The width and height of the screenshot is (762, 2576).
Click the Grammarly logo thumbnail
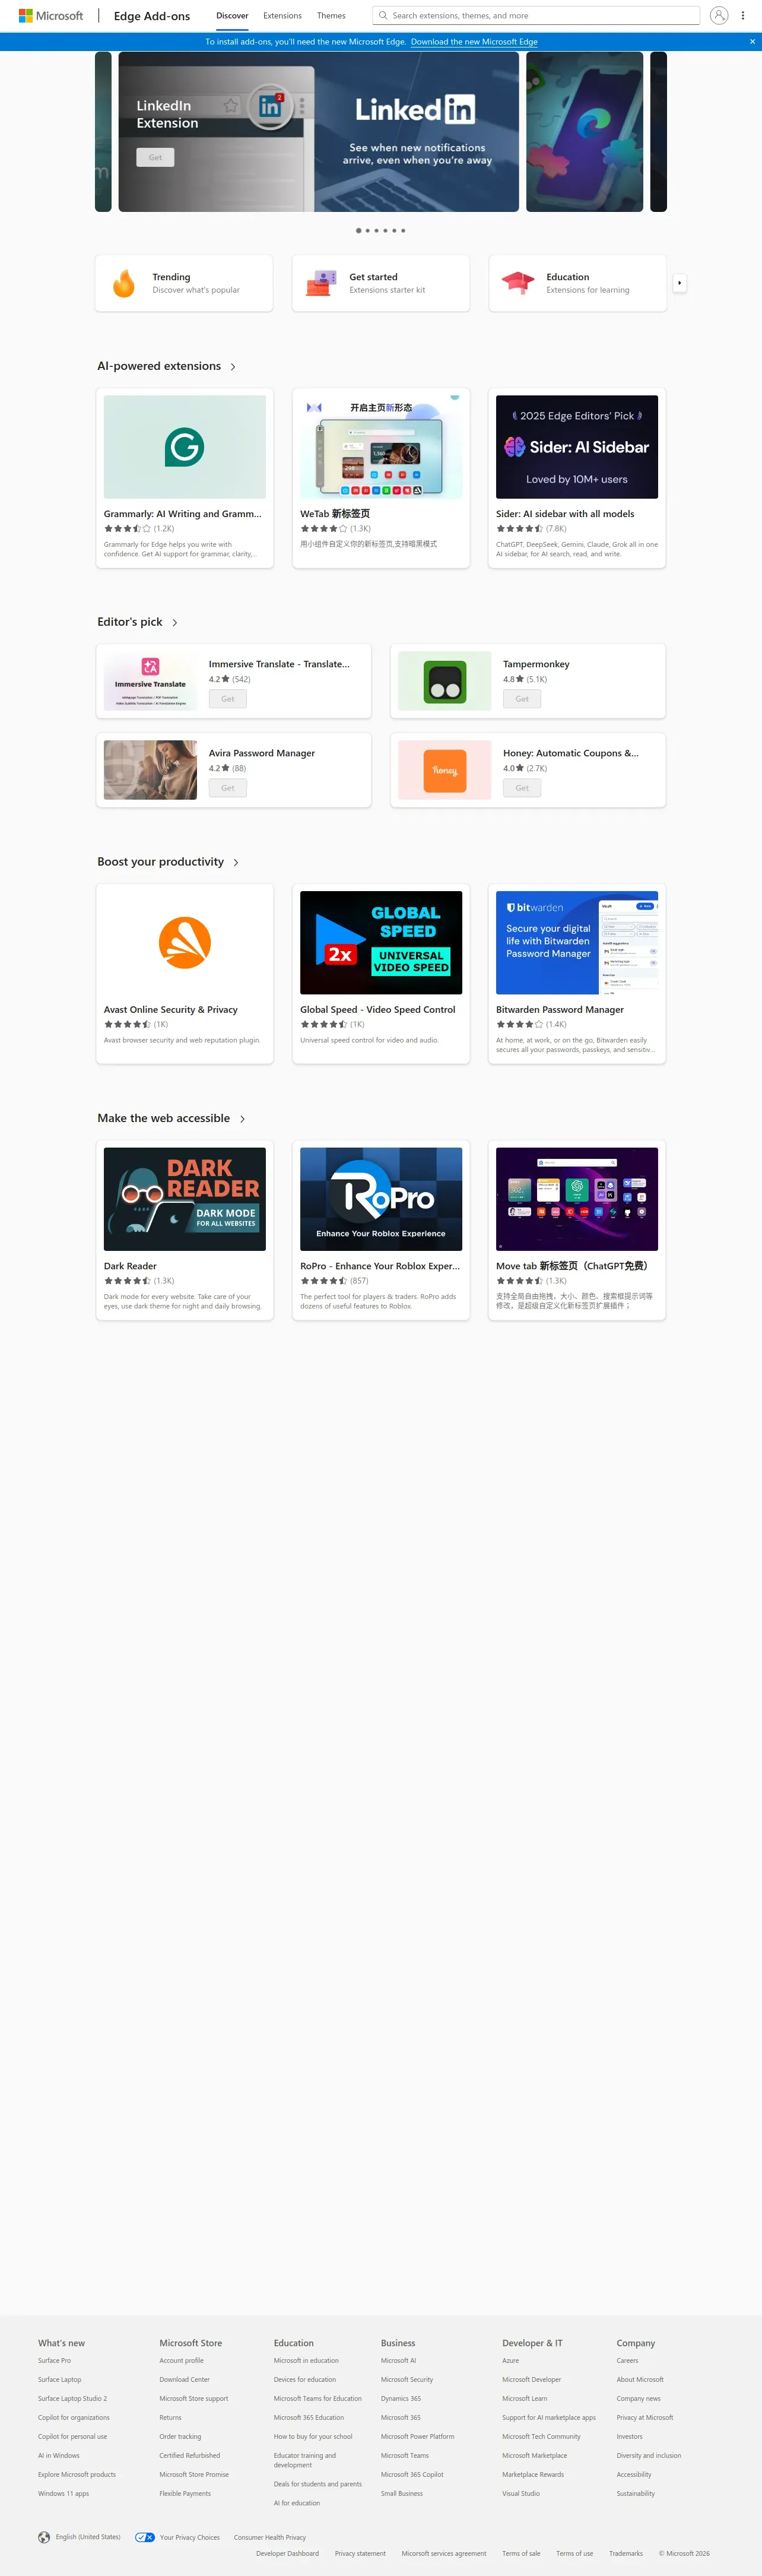tap(185, 447)
